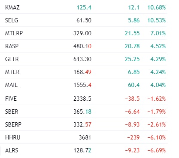Open the SBERP ticker row
This screenshot has width=179, height=158.
click(83, 124)
